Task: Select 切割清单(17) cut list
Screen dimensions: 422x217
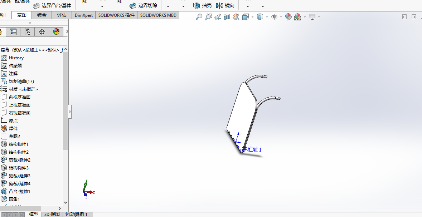Action: click(x=17, y=81)
